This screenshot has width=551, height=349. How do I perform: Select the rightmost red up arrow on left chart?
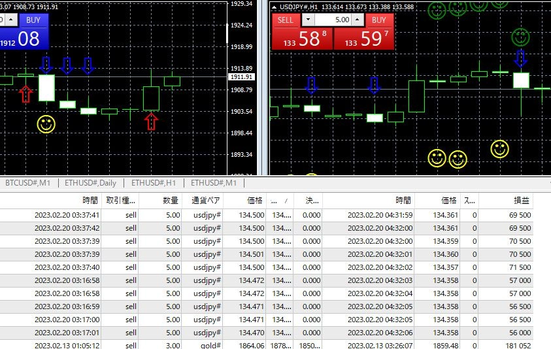(151, 121)
